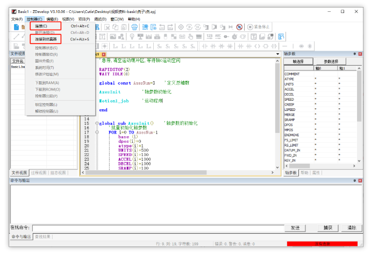Click the run play-circle debug icon
371x253 pixels.
[x=189, y=27]
